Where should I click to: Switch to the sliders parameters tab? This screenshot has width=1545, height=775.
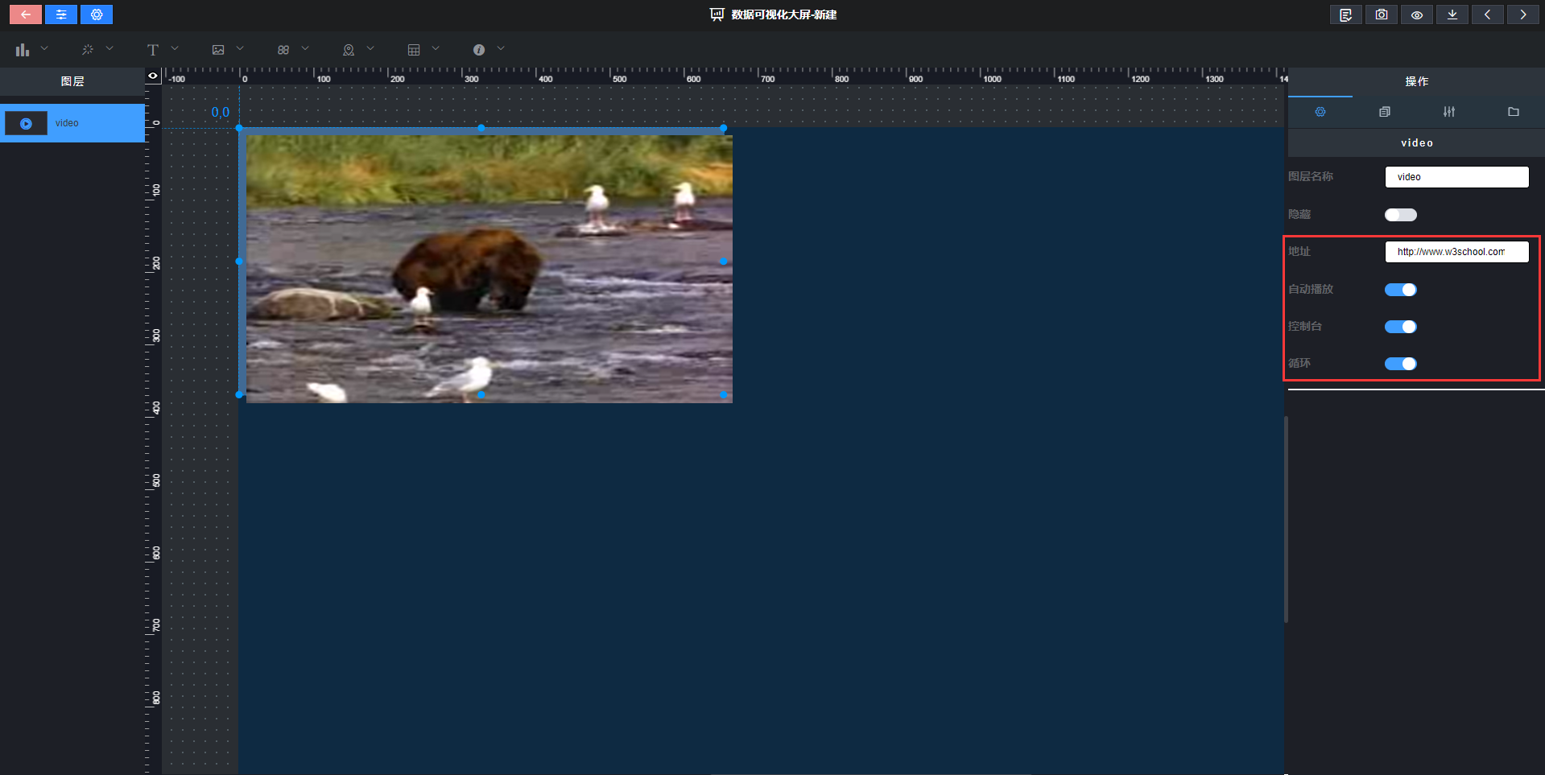(1449, 112)
